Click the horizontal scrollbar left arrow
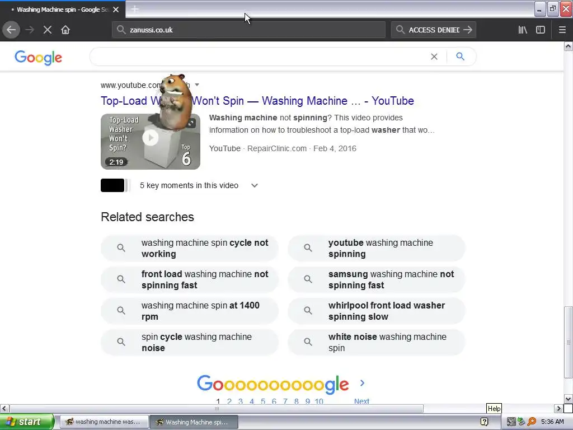The height and width of the screenshot is (430, 573). pos(4,408)
